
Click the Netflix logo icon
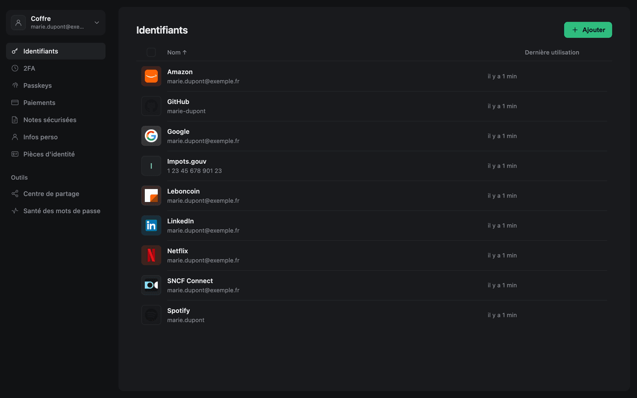(151, 255)
